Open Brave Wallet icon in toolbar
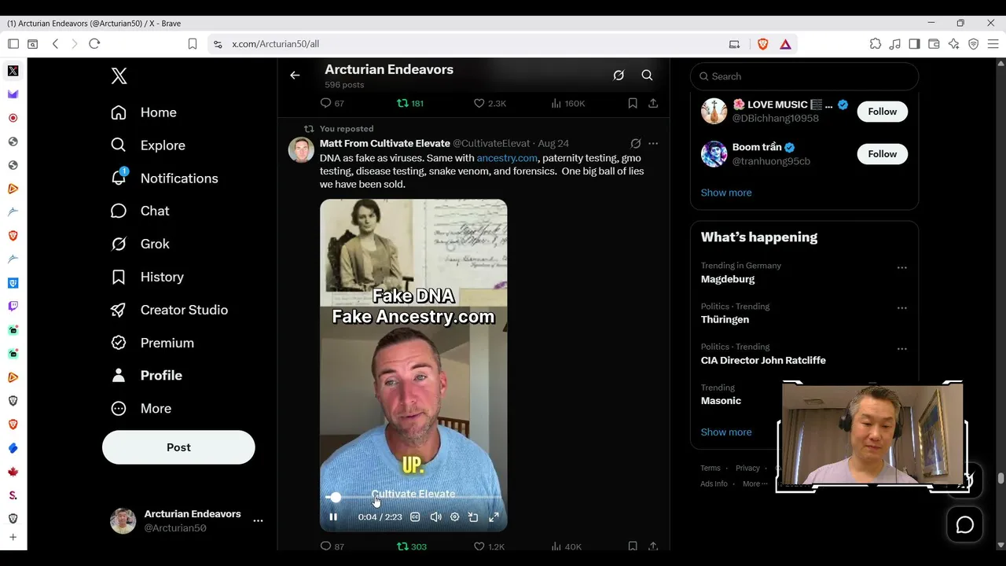The width and height of the screenshot is (1006, 566). 934,44
